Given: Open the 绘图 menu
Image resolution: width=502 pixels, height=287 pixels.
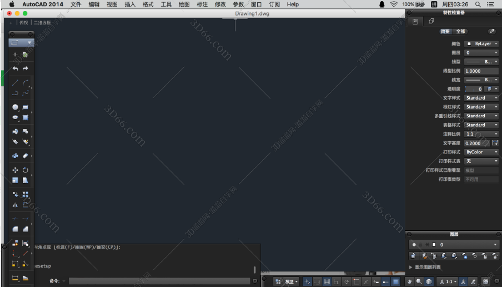Looking at the screenshot, I should tap(184, 4).
